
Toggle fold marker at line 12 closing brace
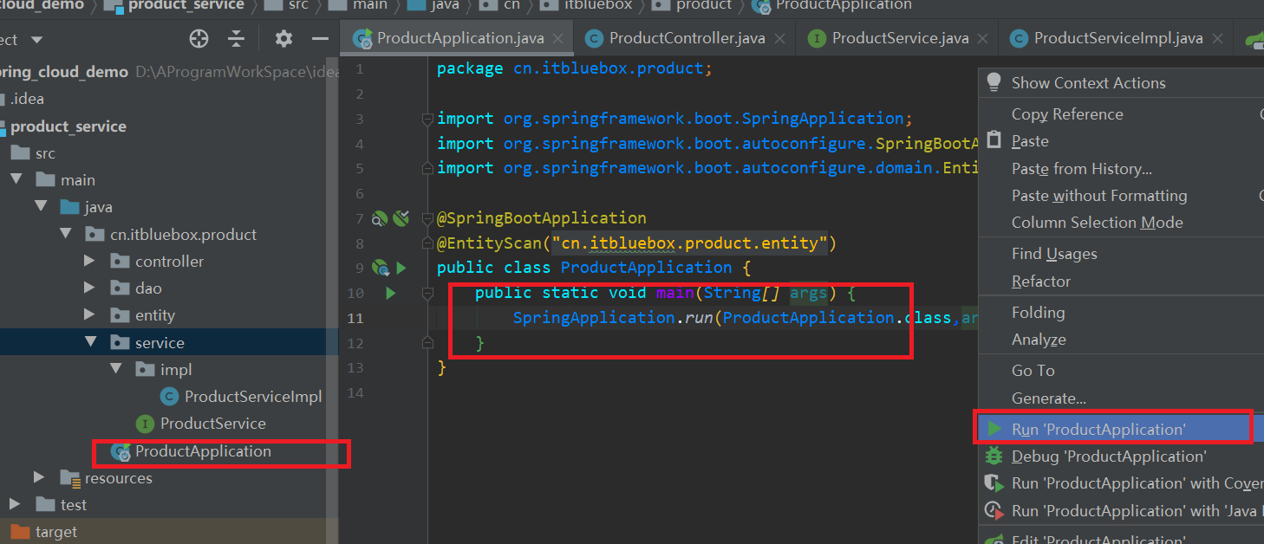[426, 344]
